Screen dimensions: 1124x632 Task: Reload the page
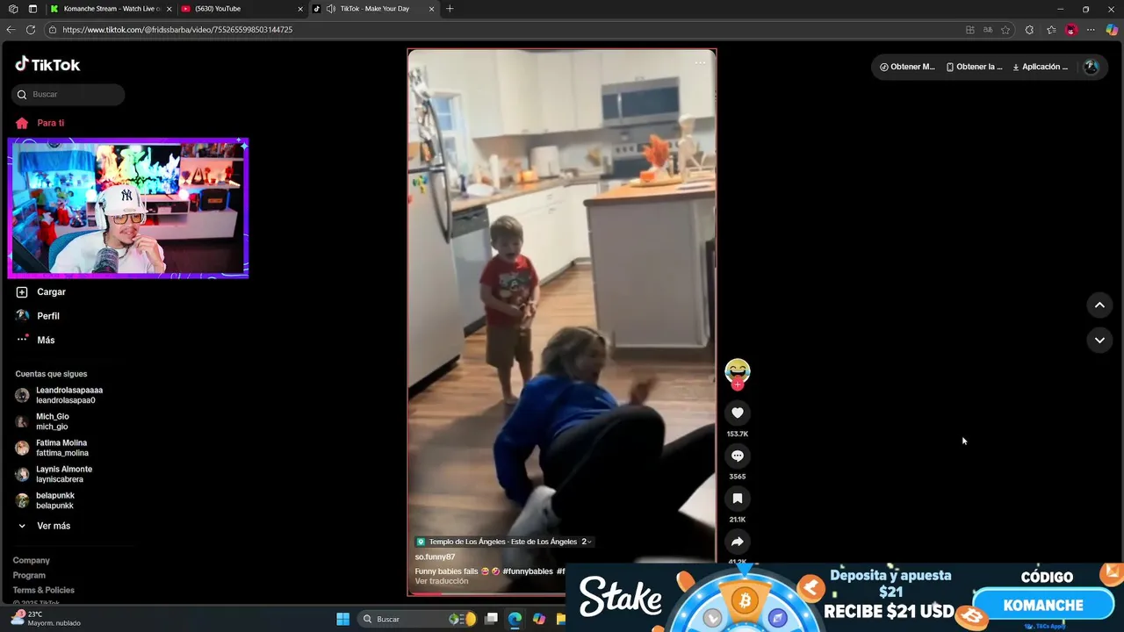(31, 30)
